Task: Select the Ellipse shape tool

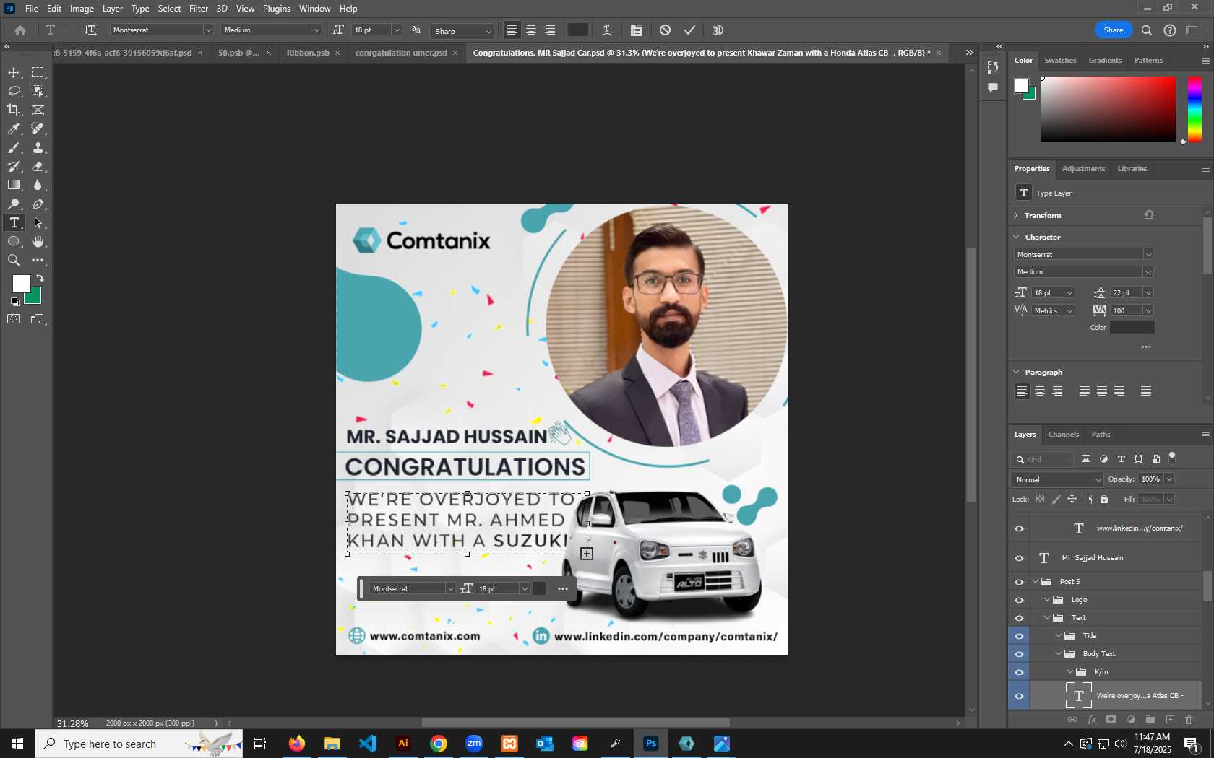Action: click(14, 242)
